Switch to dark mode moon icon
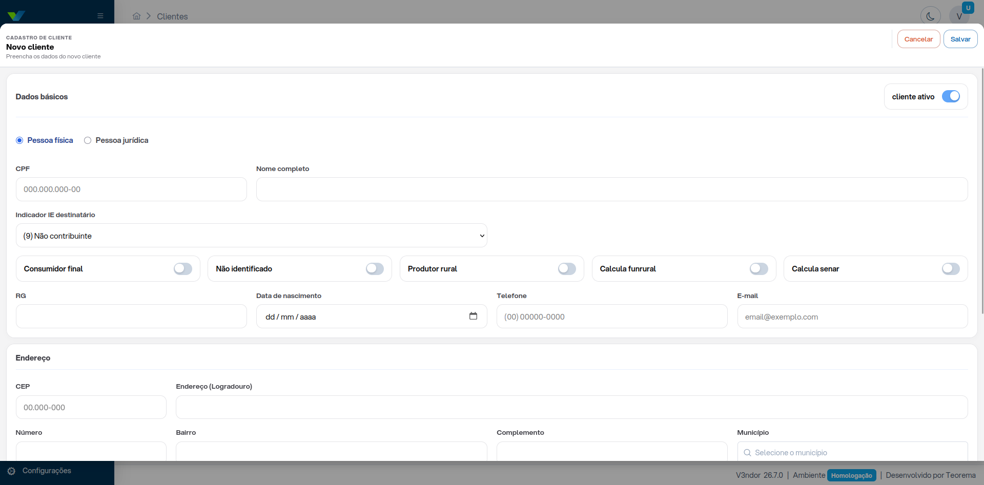The image size is (984, 485). 930,16
